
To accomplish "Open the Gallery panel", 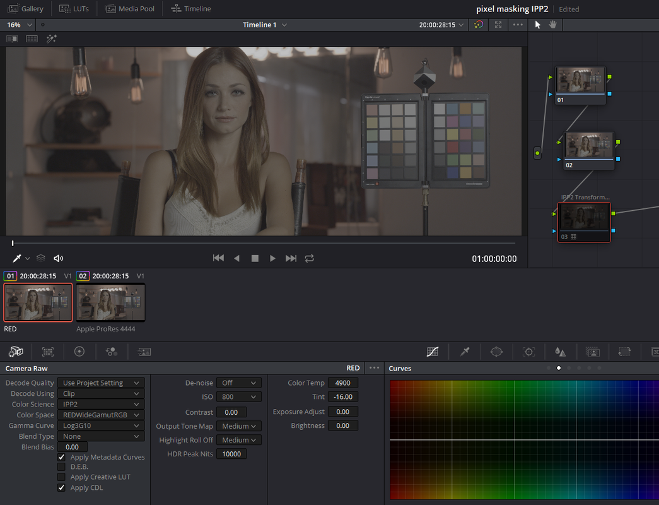I will pos(26,9).
